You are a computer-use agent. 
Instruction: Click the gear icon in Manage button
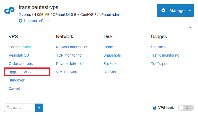(163, 10)
